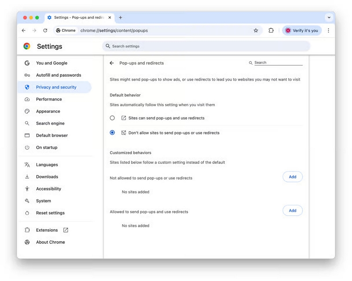Click the Performance speedometer icon
This screenshot has width=352, height=281.
[x=27, y=99]
